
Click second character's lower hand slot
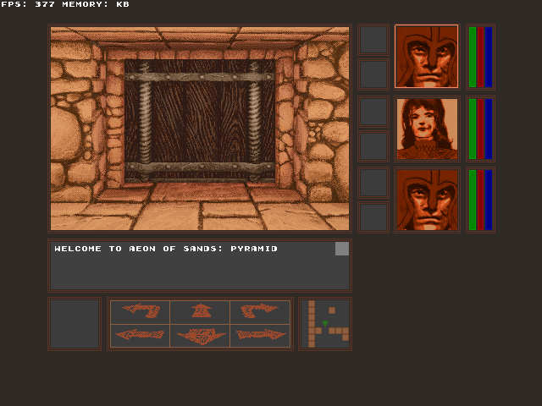coord(373,146)
